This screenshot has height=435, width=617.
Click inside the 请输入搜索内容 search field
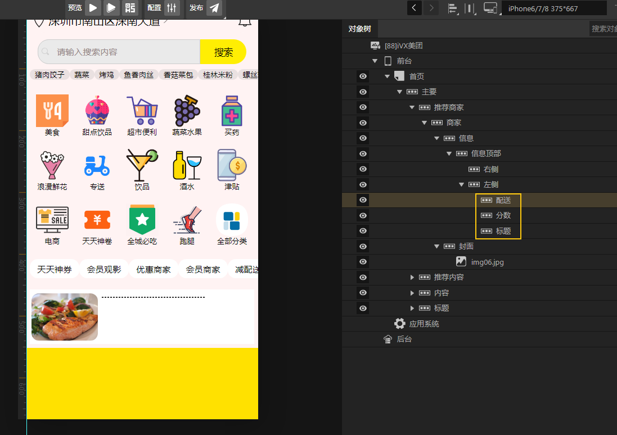tap(118, 52)
